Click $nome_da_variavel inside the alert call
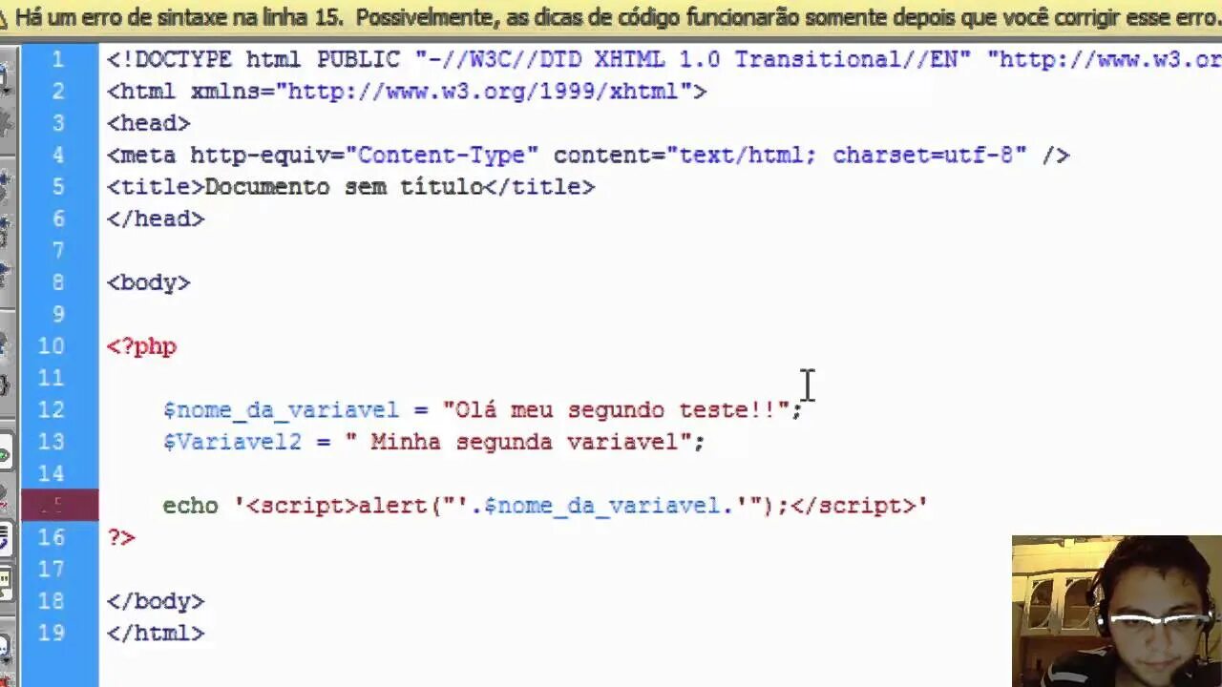This screenshot has height=687, width=1222. (x=601, y=506)
